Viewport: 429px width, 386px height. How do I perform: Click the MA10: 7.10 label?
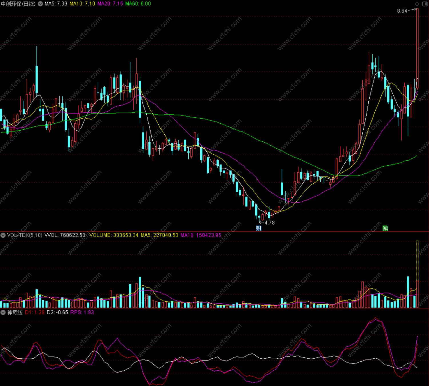pos(82,4)
